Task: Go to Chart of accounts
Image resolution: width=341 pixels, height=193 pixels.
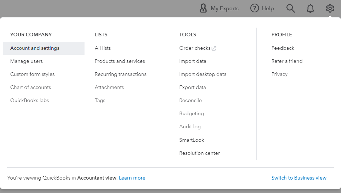Action: (31, 87)
